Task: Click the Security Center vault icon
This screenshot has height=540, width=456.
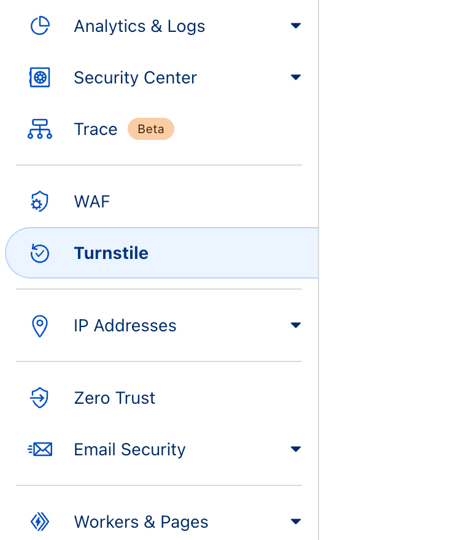Action: point(40,78)
